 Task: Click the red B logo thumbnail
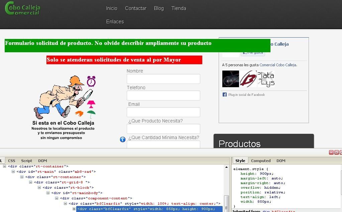[248, 79]
